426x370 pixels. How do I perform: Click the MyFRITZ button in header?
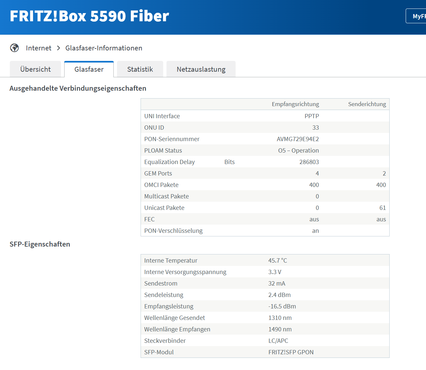tap(416, 16)
